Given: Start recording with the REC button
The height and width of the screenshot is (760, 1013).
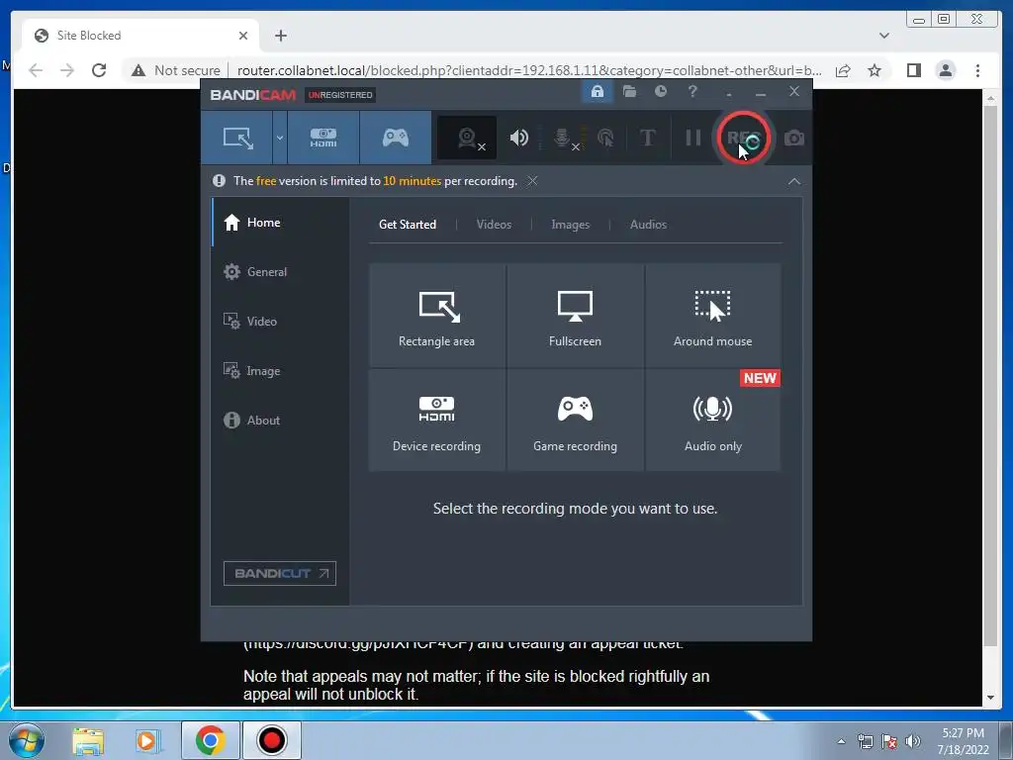Looking at the screenshot, I should point(743,138).
